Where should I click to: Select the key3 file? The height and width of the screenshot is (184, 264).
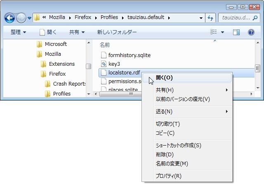[x=114, y=64]
